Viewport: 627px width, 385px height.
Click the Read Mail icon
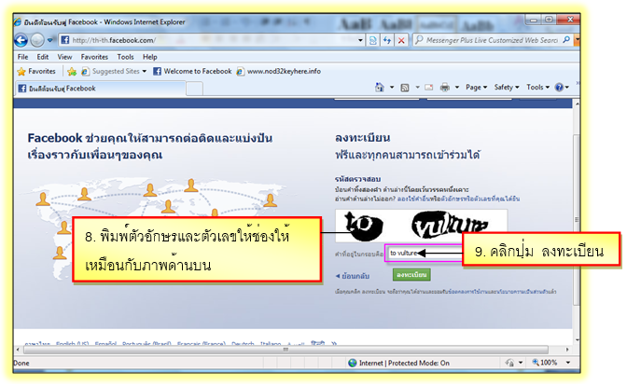point(429,87)
